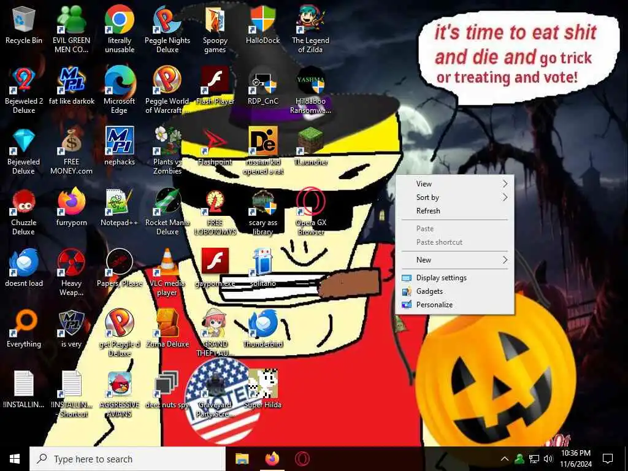Screen dimensions: 628x471
Task: Click the green user tray icon
Action: pos(519,459)
